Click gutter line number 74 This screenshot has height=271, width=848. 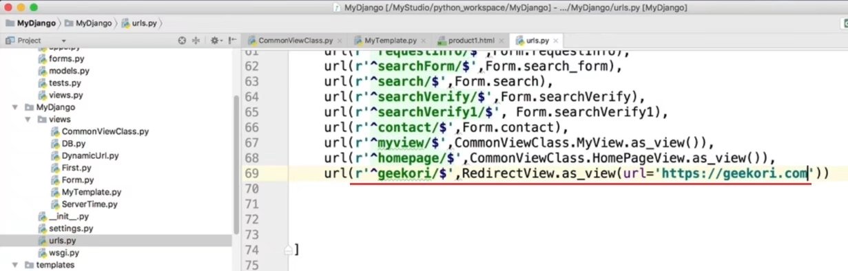[251, 250]
